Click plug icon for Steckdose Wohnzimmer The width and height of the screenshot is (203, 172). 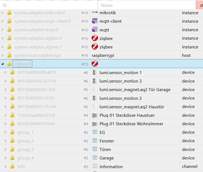coord(95,124)
